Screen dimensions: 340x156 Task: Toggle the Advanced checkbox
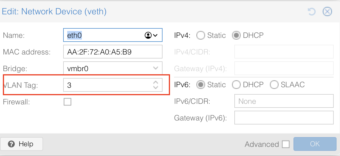click(286, 144)
